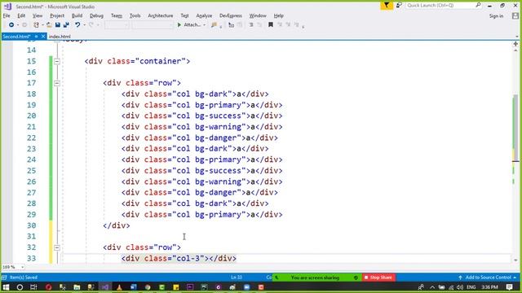Click the Navigate Backward arrow icon
The width and height of the screenshot is (522, 293).
click(11, 25)
